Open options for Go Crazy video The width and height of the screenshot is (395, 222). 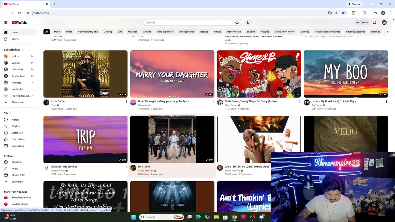tap(300, 101)
